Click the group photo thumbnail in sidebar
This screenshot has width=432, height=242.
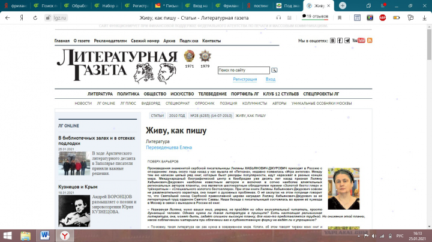tap(74, 164)
